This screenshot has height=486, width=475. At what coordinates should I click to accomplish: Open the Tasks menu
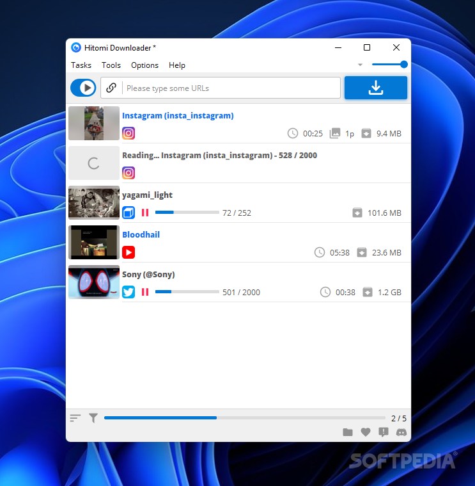81,65
